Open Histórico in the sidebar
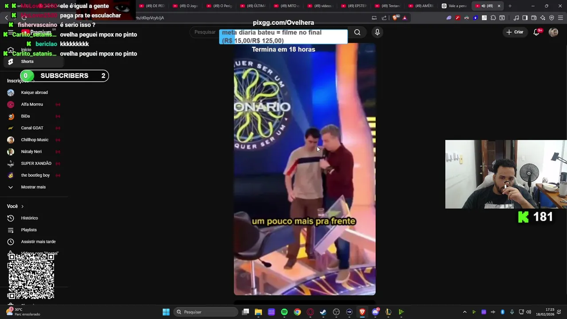The image size is (567, 319). click(x=34, y=218)
